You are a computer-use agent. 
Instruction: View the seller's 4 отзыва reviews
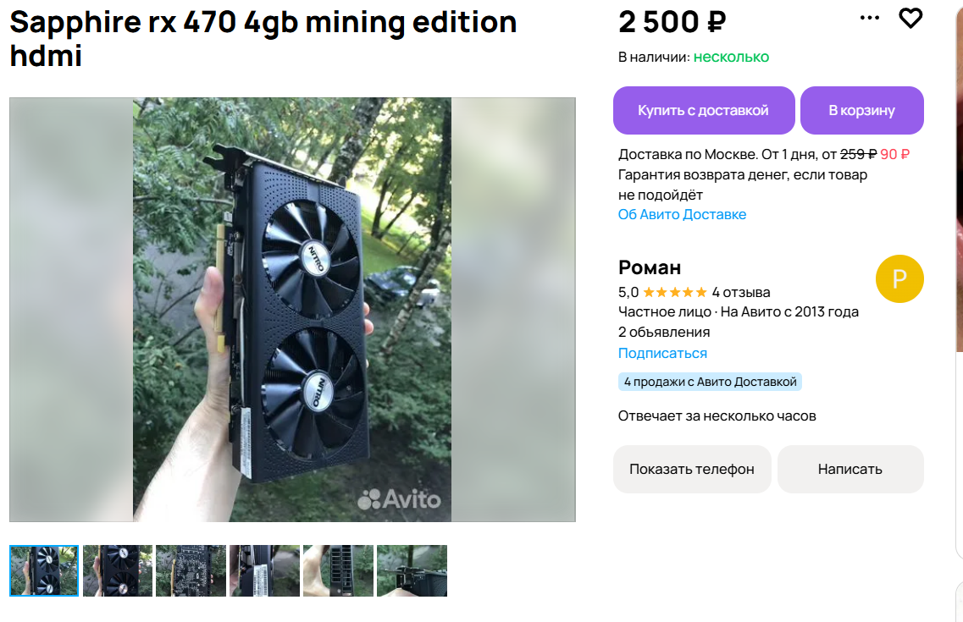point(741,292)
